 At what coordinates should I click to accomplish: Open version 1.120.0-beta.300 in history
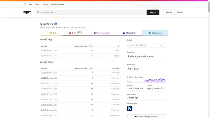tap(49, 83)
